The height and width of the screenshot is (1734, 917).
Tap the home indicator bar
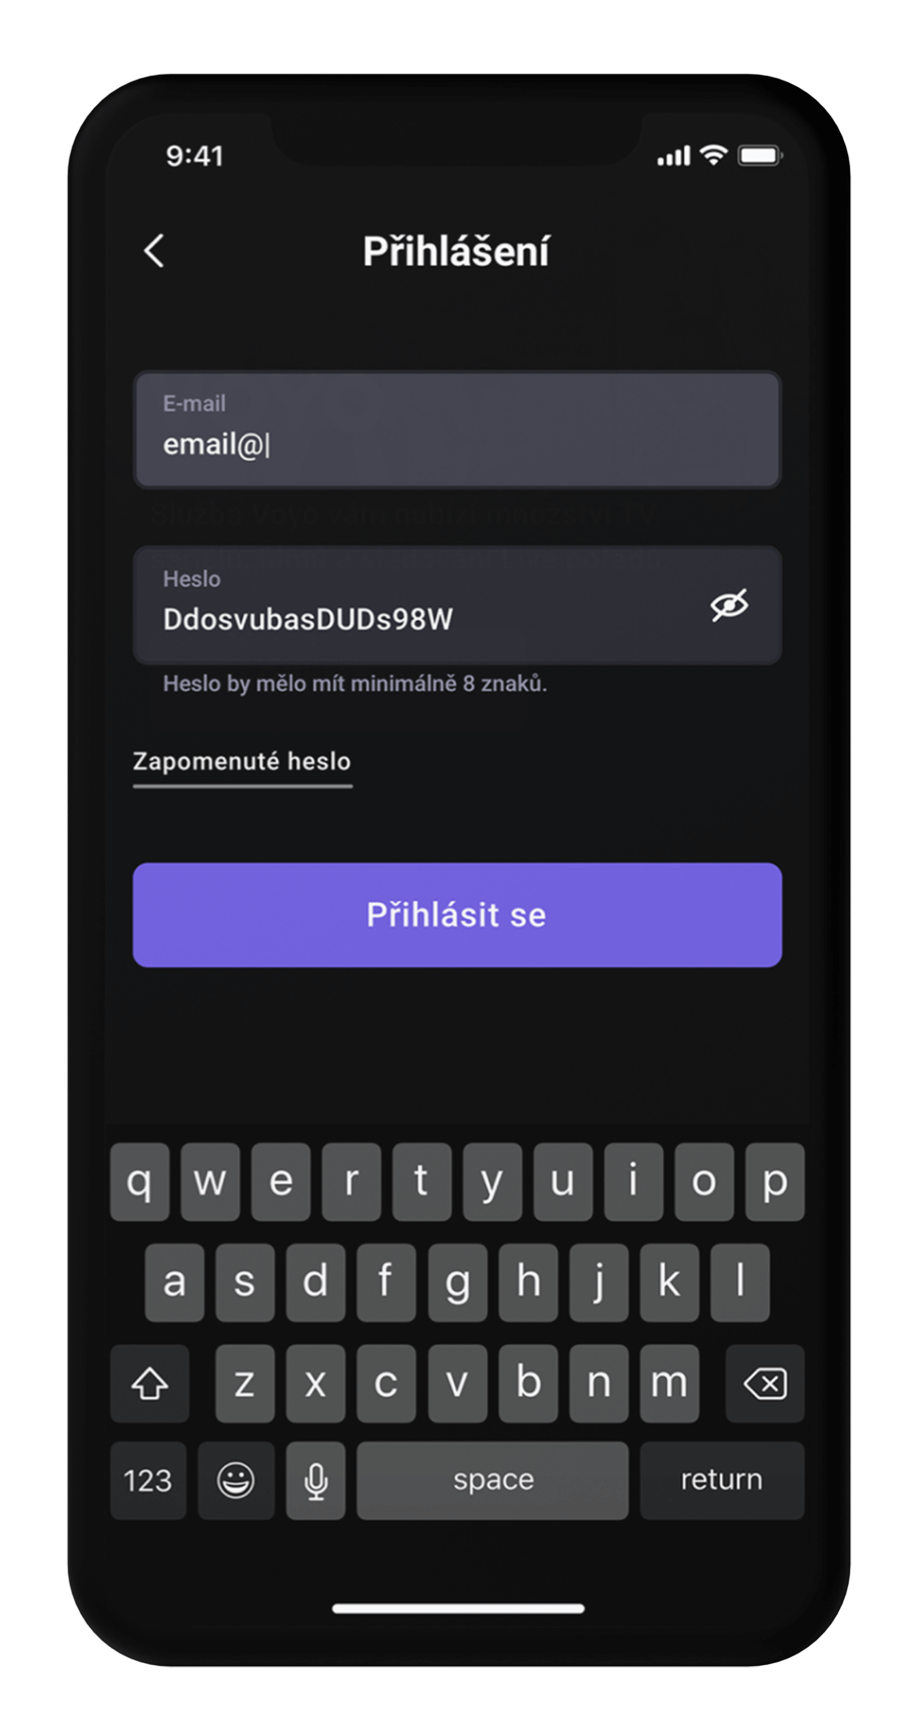[458, 1608]
